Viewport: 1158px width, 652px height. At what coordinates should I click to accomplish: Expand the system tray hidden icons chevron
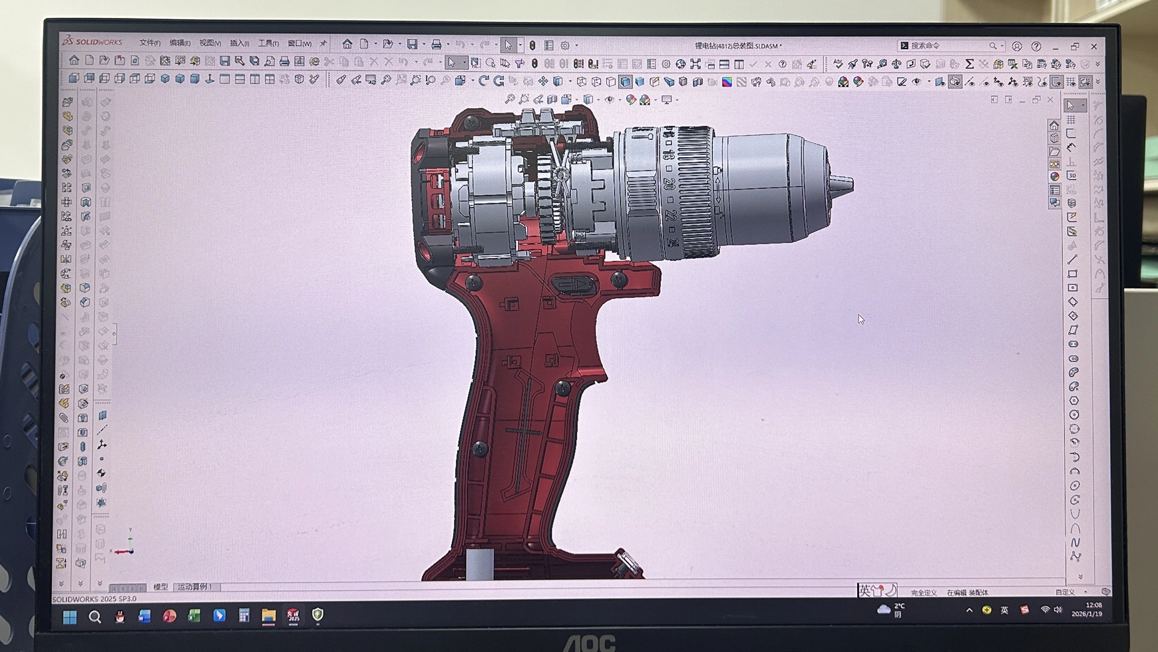[x=969, y=610]
